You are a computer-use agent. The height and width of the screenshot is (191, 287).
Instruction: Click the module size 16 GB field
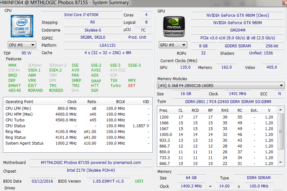[x=186, y=94]
